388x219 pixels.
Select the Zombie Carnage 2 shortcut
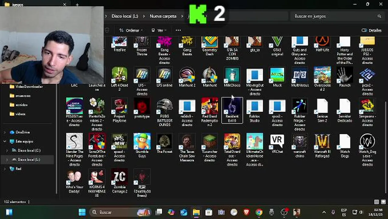[119, 182]
